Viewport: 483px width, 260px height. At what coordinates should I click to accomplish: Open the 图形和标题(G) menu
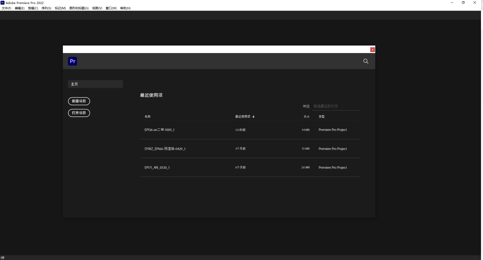79,8
